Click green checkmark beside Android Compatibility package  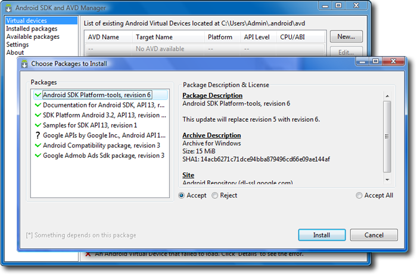pos(38,146)
